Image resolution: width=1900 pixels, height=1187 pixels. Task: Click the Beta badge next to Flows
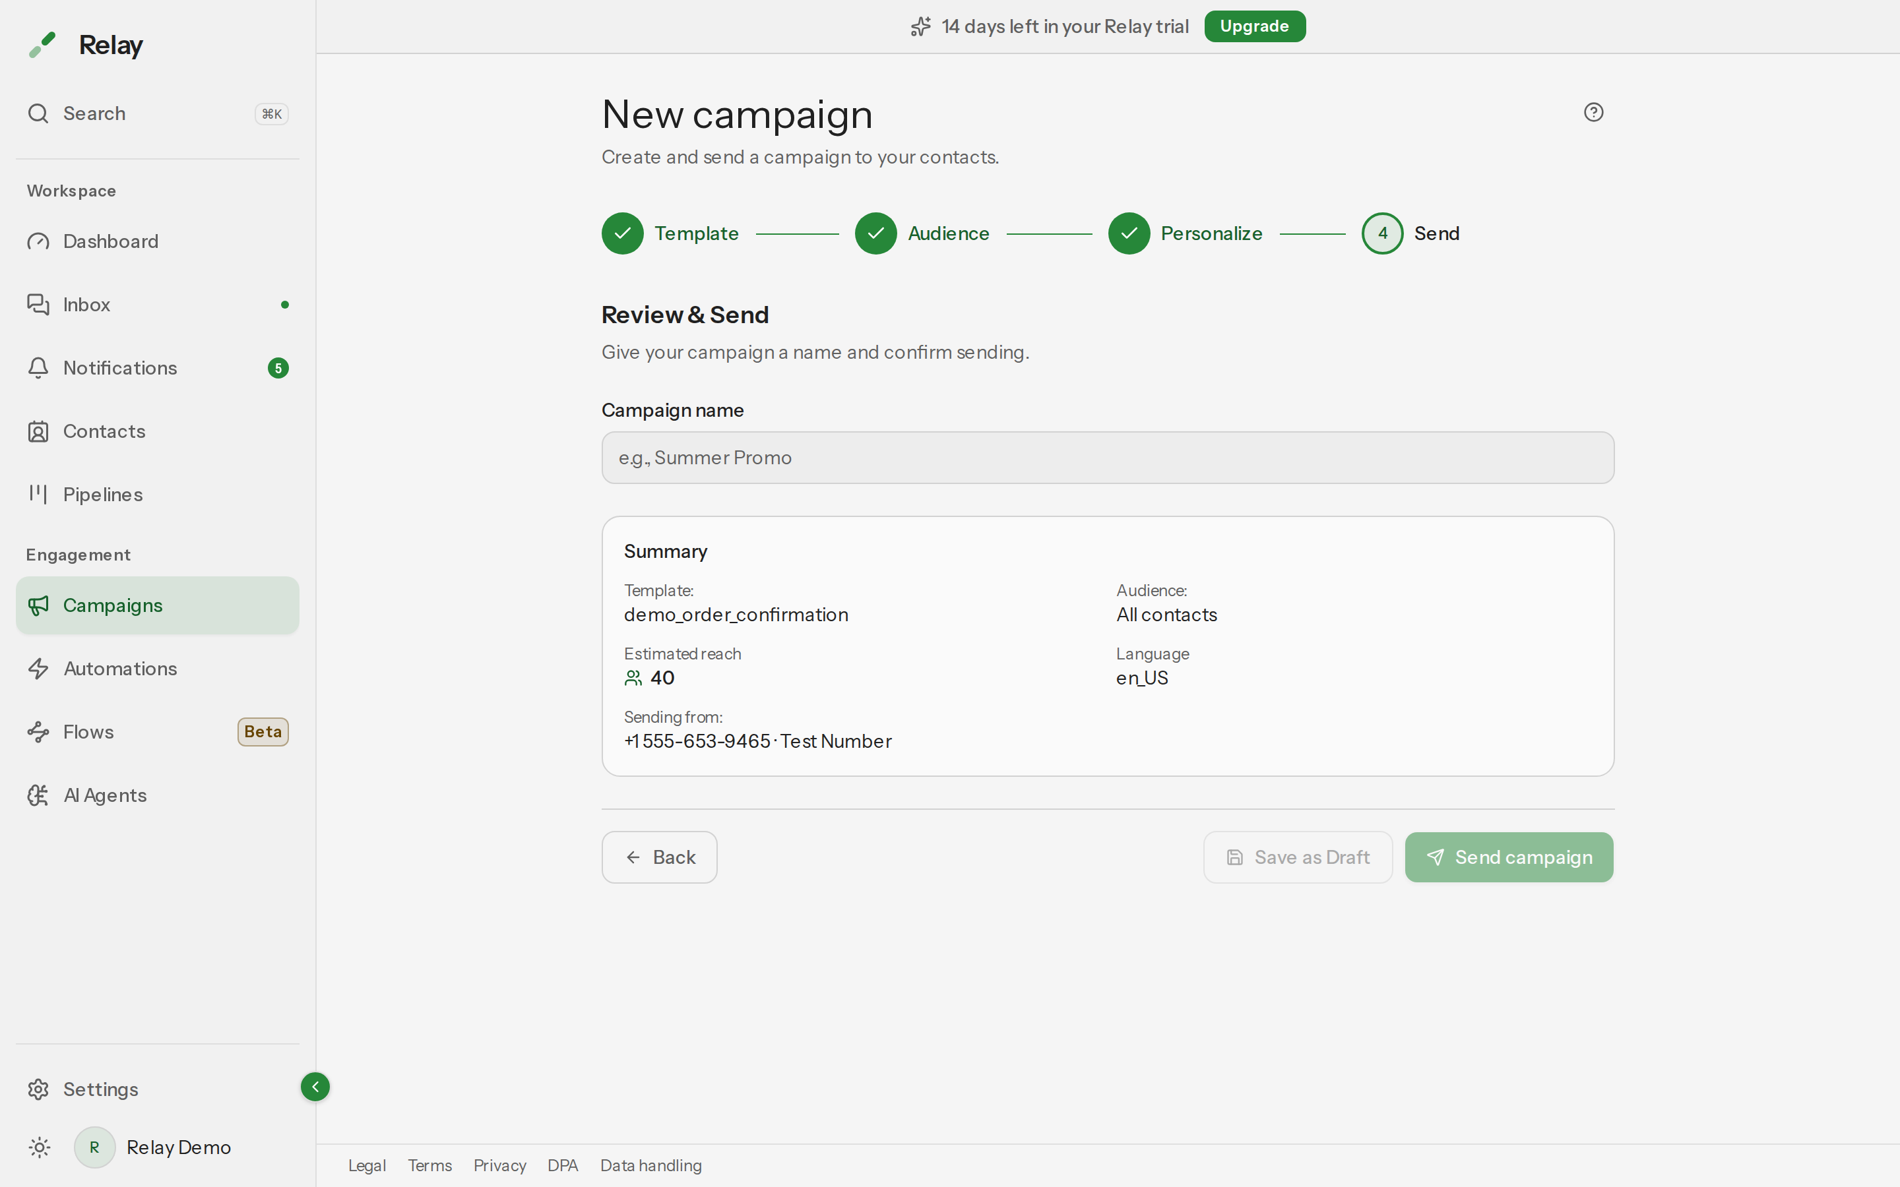[x=263, y=732]
